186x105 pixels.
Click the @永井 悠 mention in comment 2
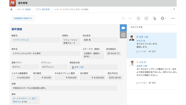pyautogui.click(x=141, y=41)
